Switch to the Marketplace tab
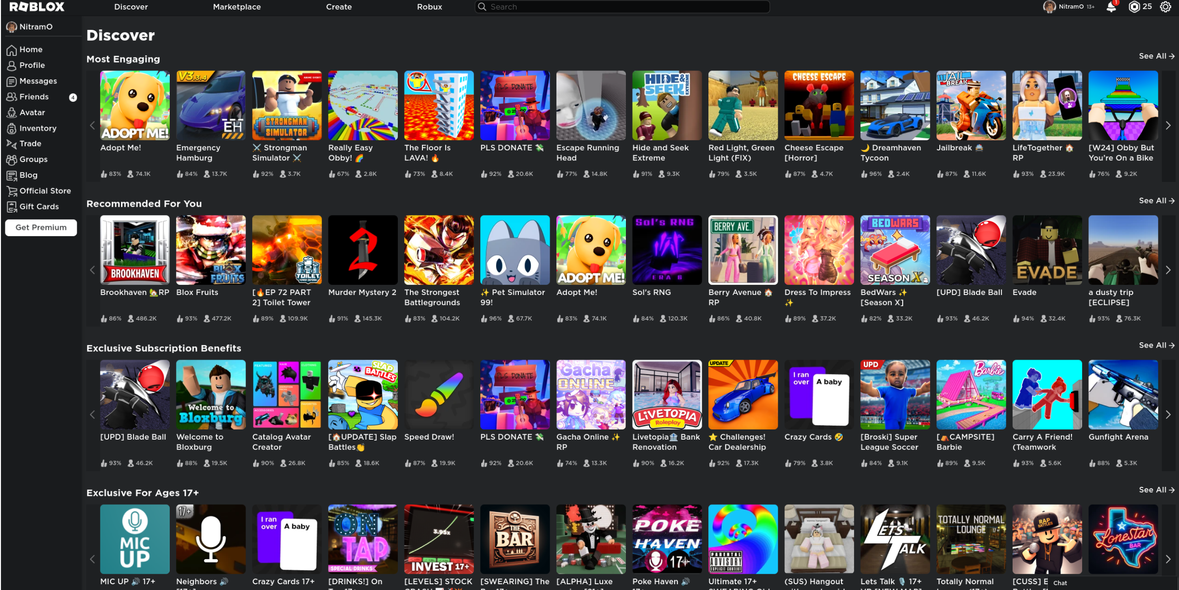Viewport: 1179px width, 590px height. pos(237,7)
